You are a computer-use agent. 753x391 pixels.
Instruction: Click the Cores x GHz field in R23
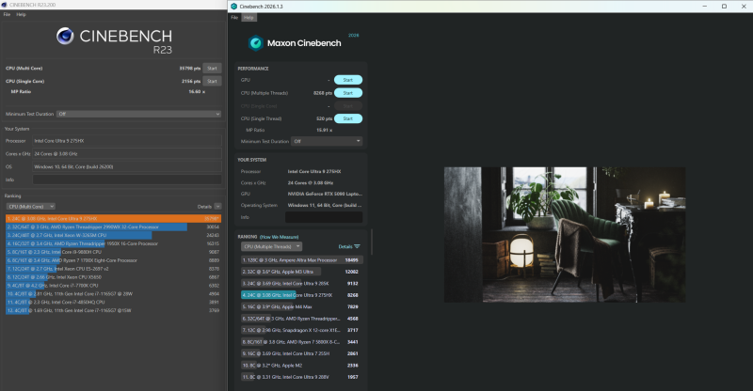coord(127,153)
